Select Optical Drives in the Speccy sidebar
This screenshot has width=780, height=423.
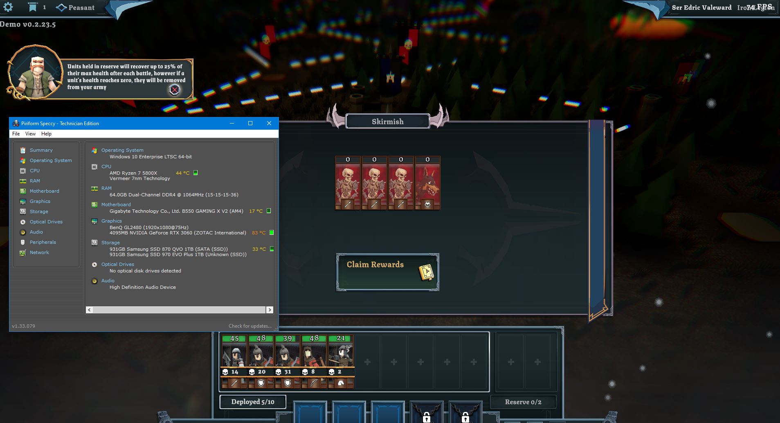point(46,222)
